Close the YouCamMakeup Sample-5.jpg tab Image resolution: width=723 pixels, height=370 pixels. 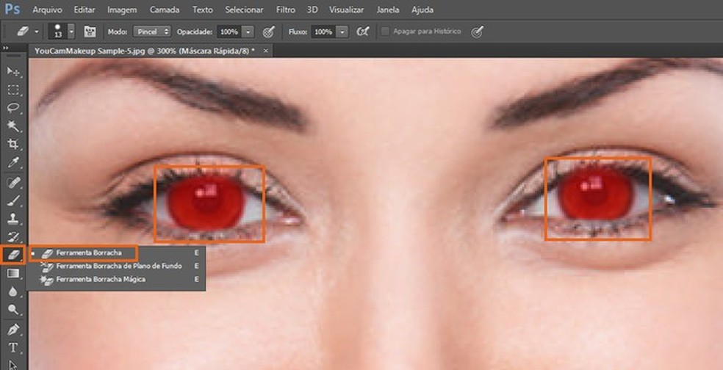265,51
